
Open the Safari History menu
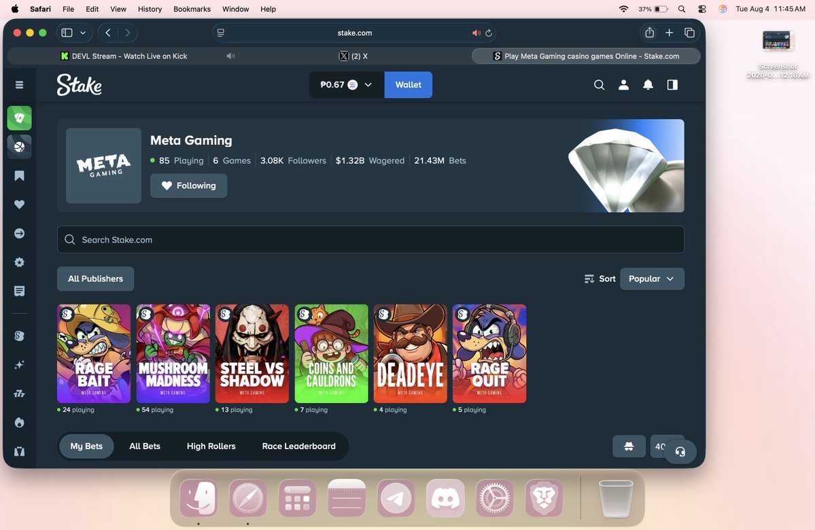(150, 9)
